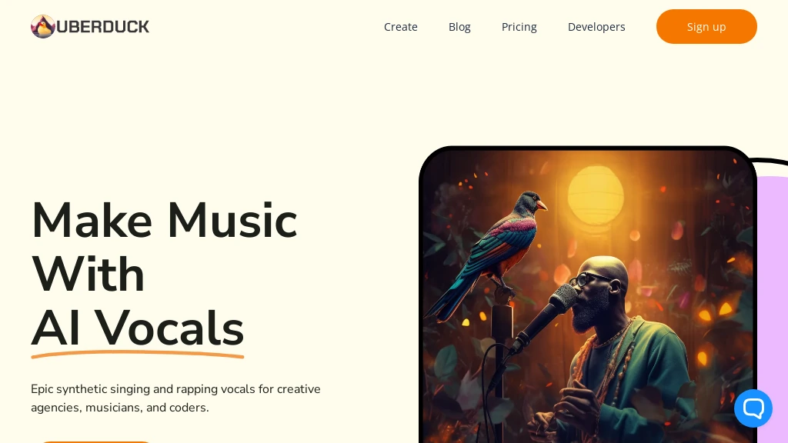
Task: Click the Make Music With headline
Action: (x=164, y=247)
